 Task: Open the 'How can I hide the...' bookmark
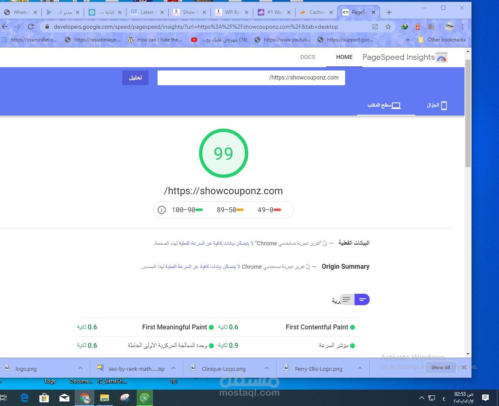click(155, 40)
